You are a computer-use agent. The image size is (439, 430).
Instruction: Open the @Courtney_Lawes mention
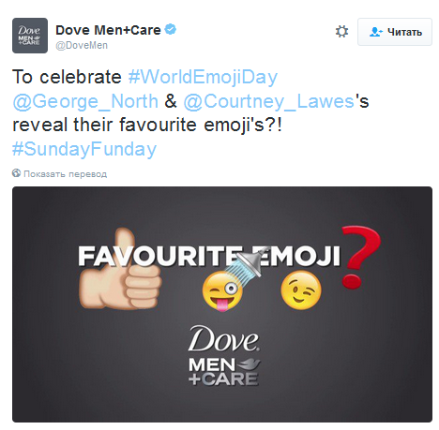pos(268,101)
